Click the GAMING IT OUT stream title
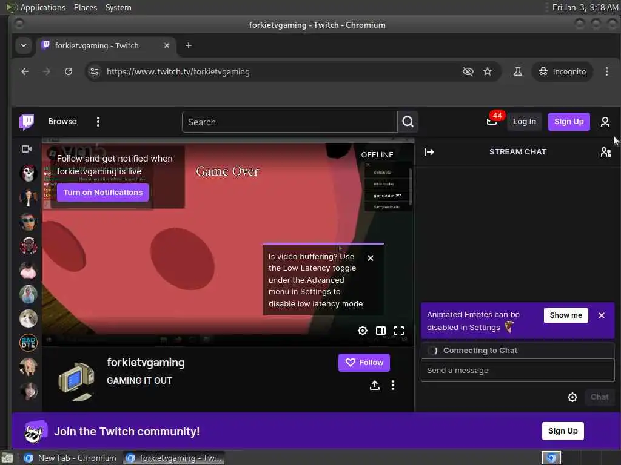 [139, 380]
